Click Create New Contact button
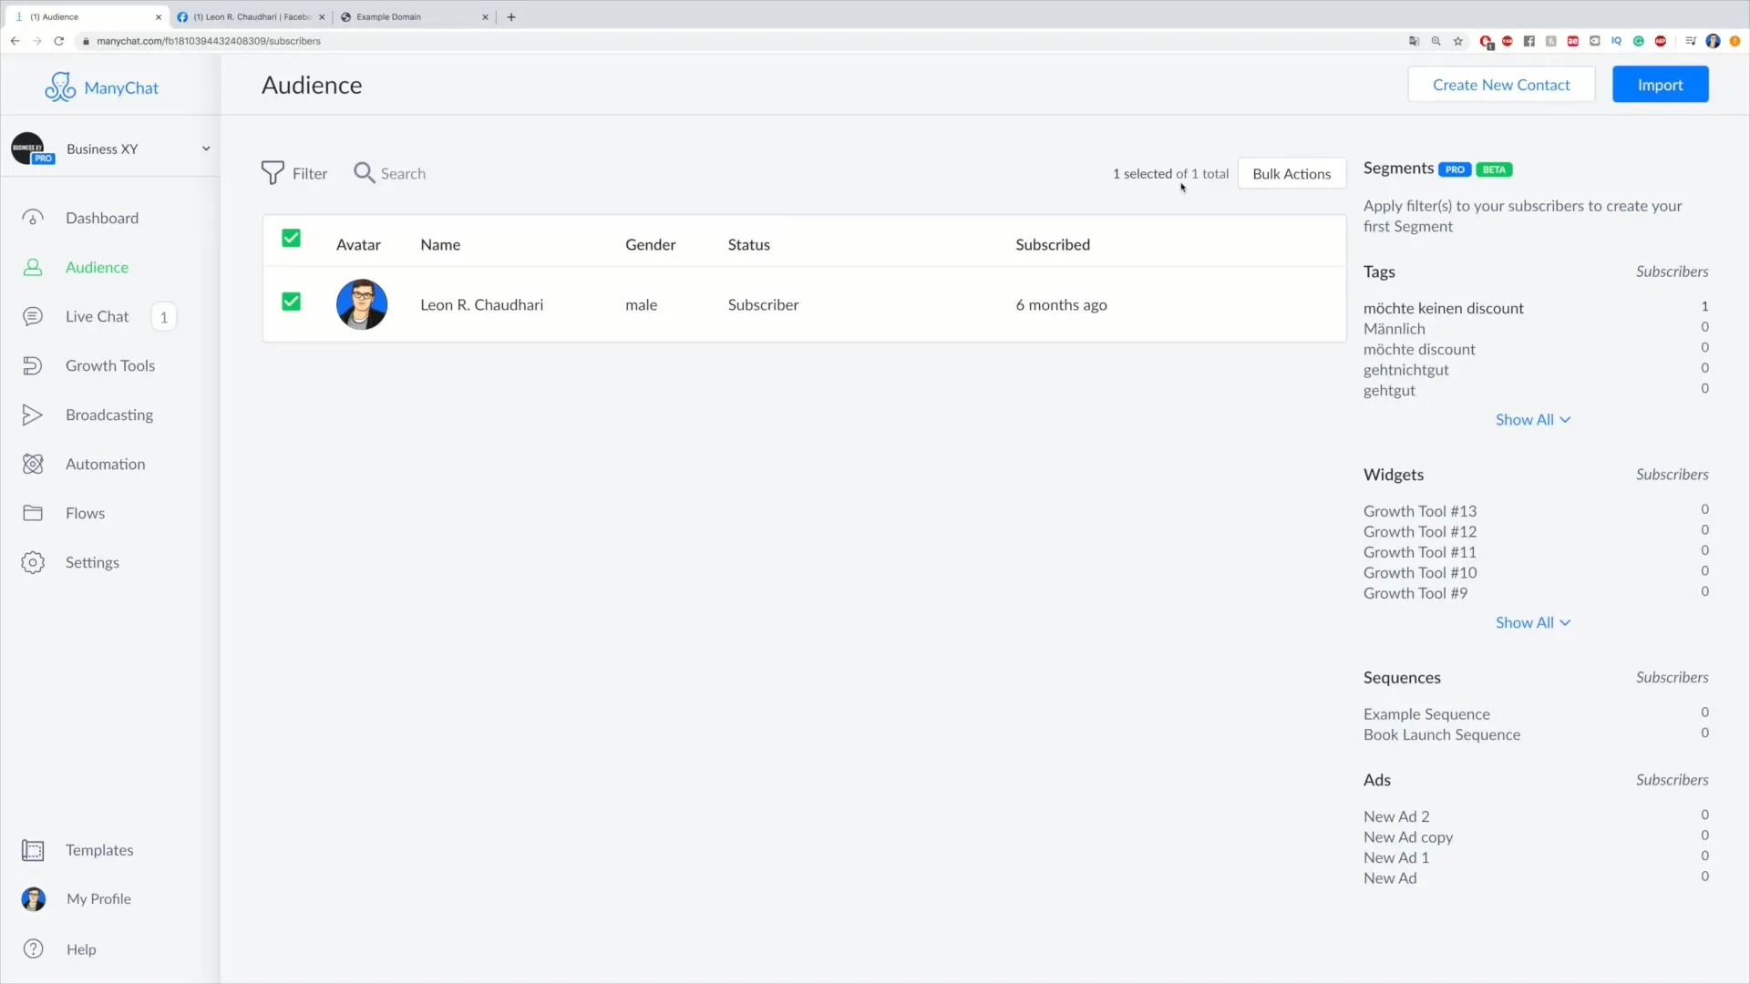This screenshot has width=1750, height=984. click(x=1501, y=85)
